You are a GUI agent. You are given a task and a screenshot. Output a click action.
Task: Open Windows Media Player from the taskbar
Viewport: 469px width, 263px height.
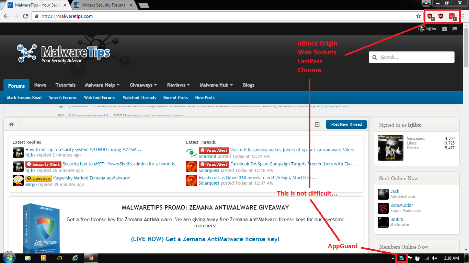44,258
